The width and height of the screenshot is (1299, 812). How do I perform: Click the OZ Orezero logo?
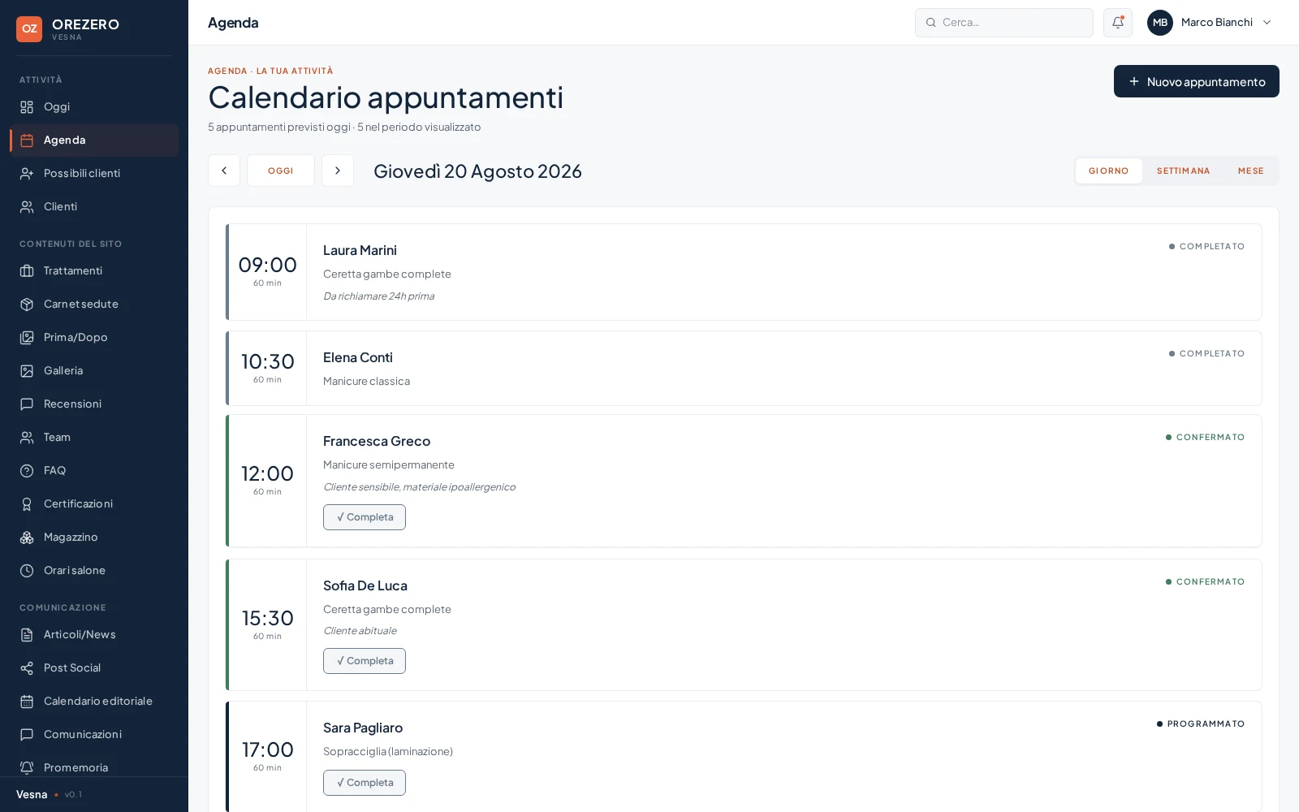[29, 28]
